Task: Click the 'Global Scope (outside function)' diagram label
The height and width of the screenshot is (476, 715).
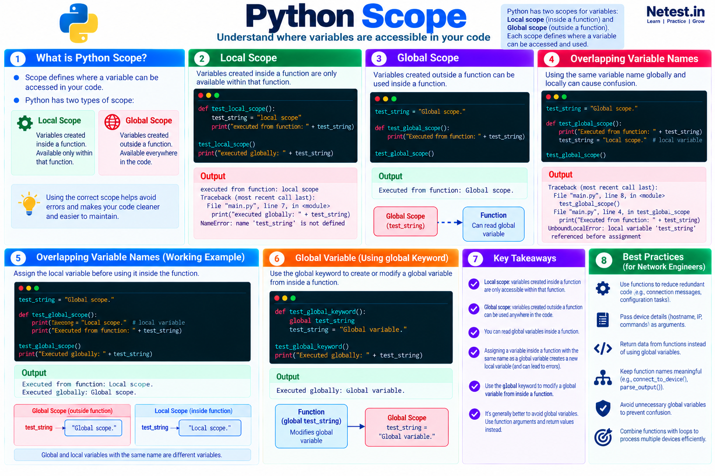Action: pos(72,411)
